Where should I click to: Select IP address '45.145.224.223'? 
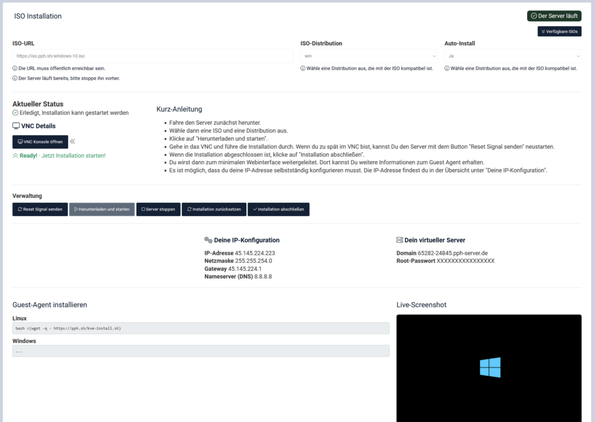(x=255, y=253)
